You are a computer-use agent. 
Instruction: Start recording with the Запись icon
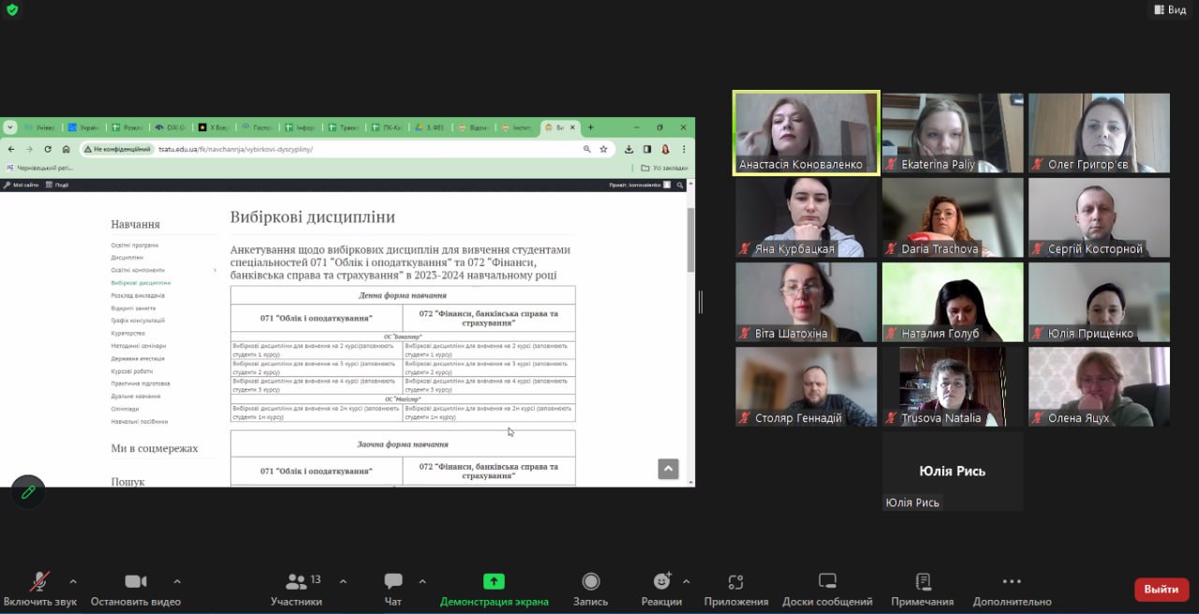tap(590, 581)
